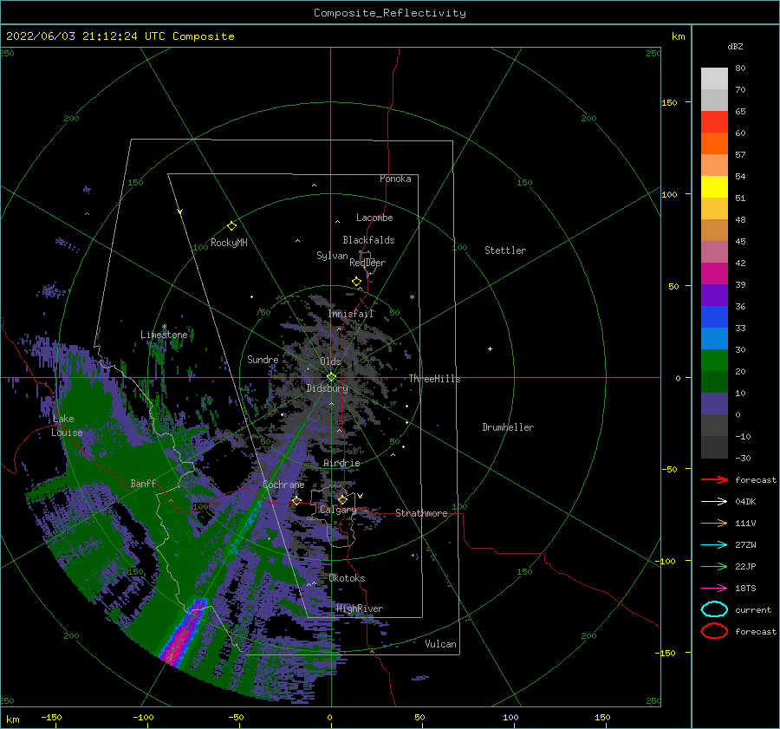Click the dBZ legend heading
780x729 pixels.
735,46
